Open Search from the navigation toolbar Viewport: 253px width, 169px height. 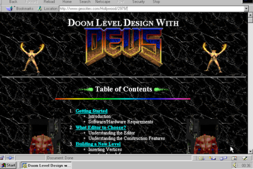(85, 2)
